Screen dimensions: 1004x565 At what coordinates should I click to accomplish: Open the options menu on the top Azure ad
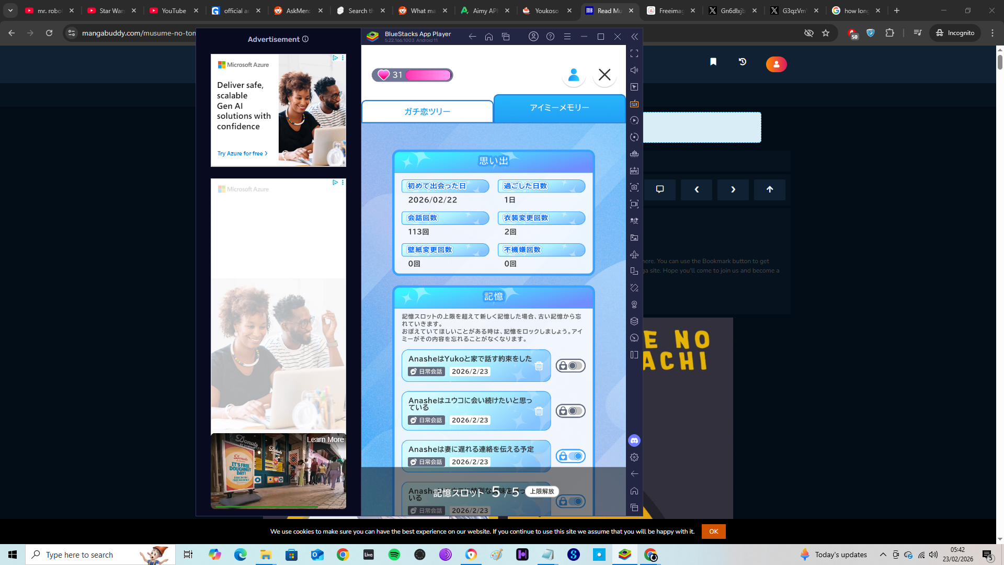coord(343,58)
